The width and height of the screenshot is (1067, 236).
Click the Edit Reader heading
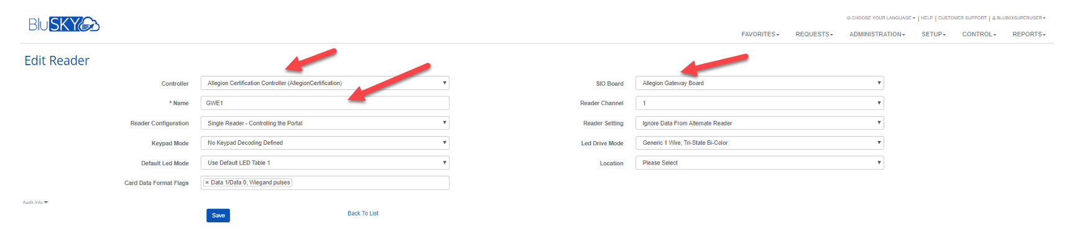(57, 60)
